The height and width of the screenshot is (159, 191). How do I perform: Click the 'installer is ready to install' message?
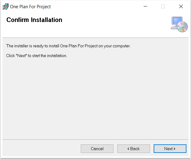coord(68,46)
